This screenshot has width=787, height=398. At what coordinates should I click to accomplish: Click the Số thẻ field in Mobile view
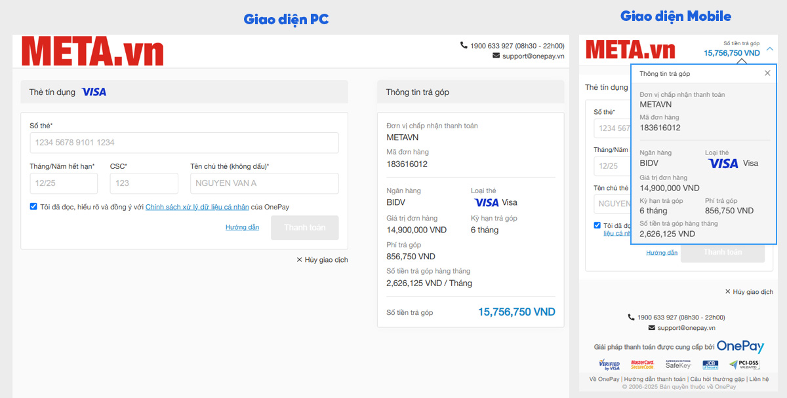pyautogui.click(x=613, y=128)
